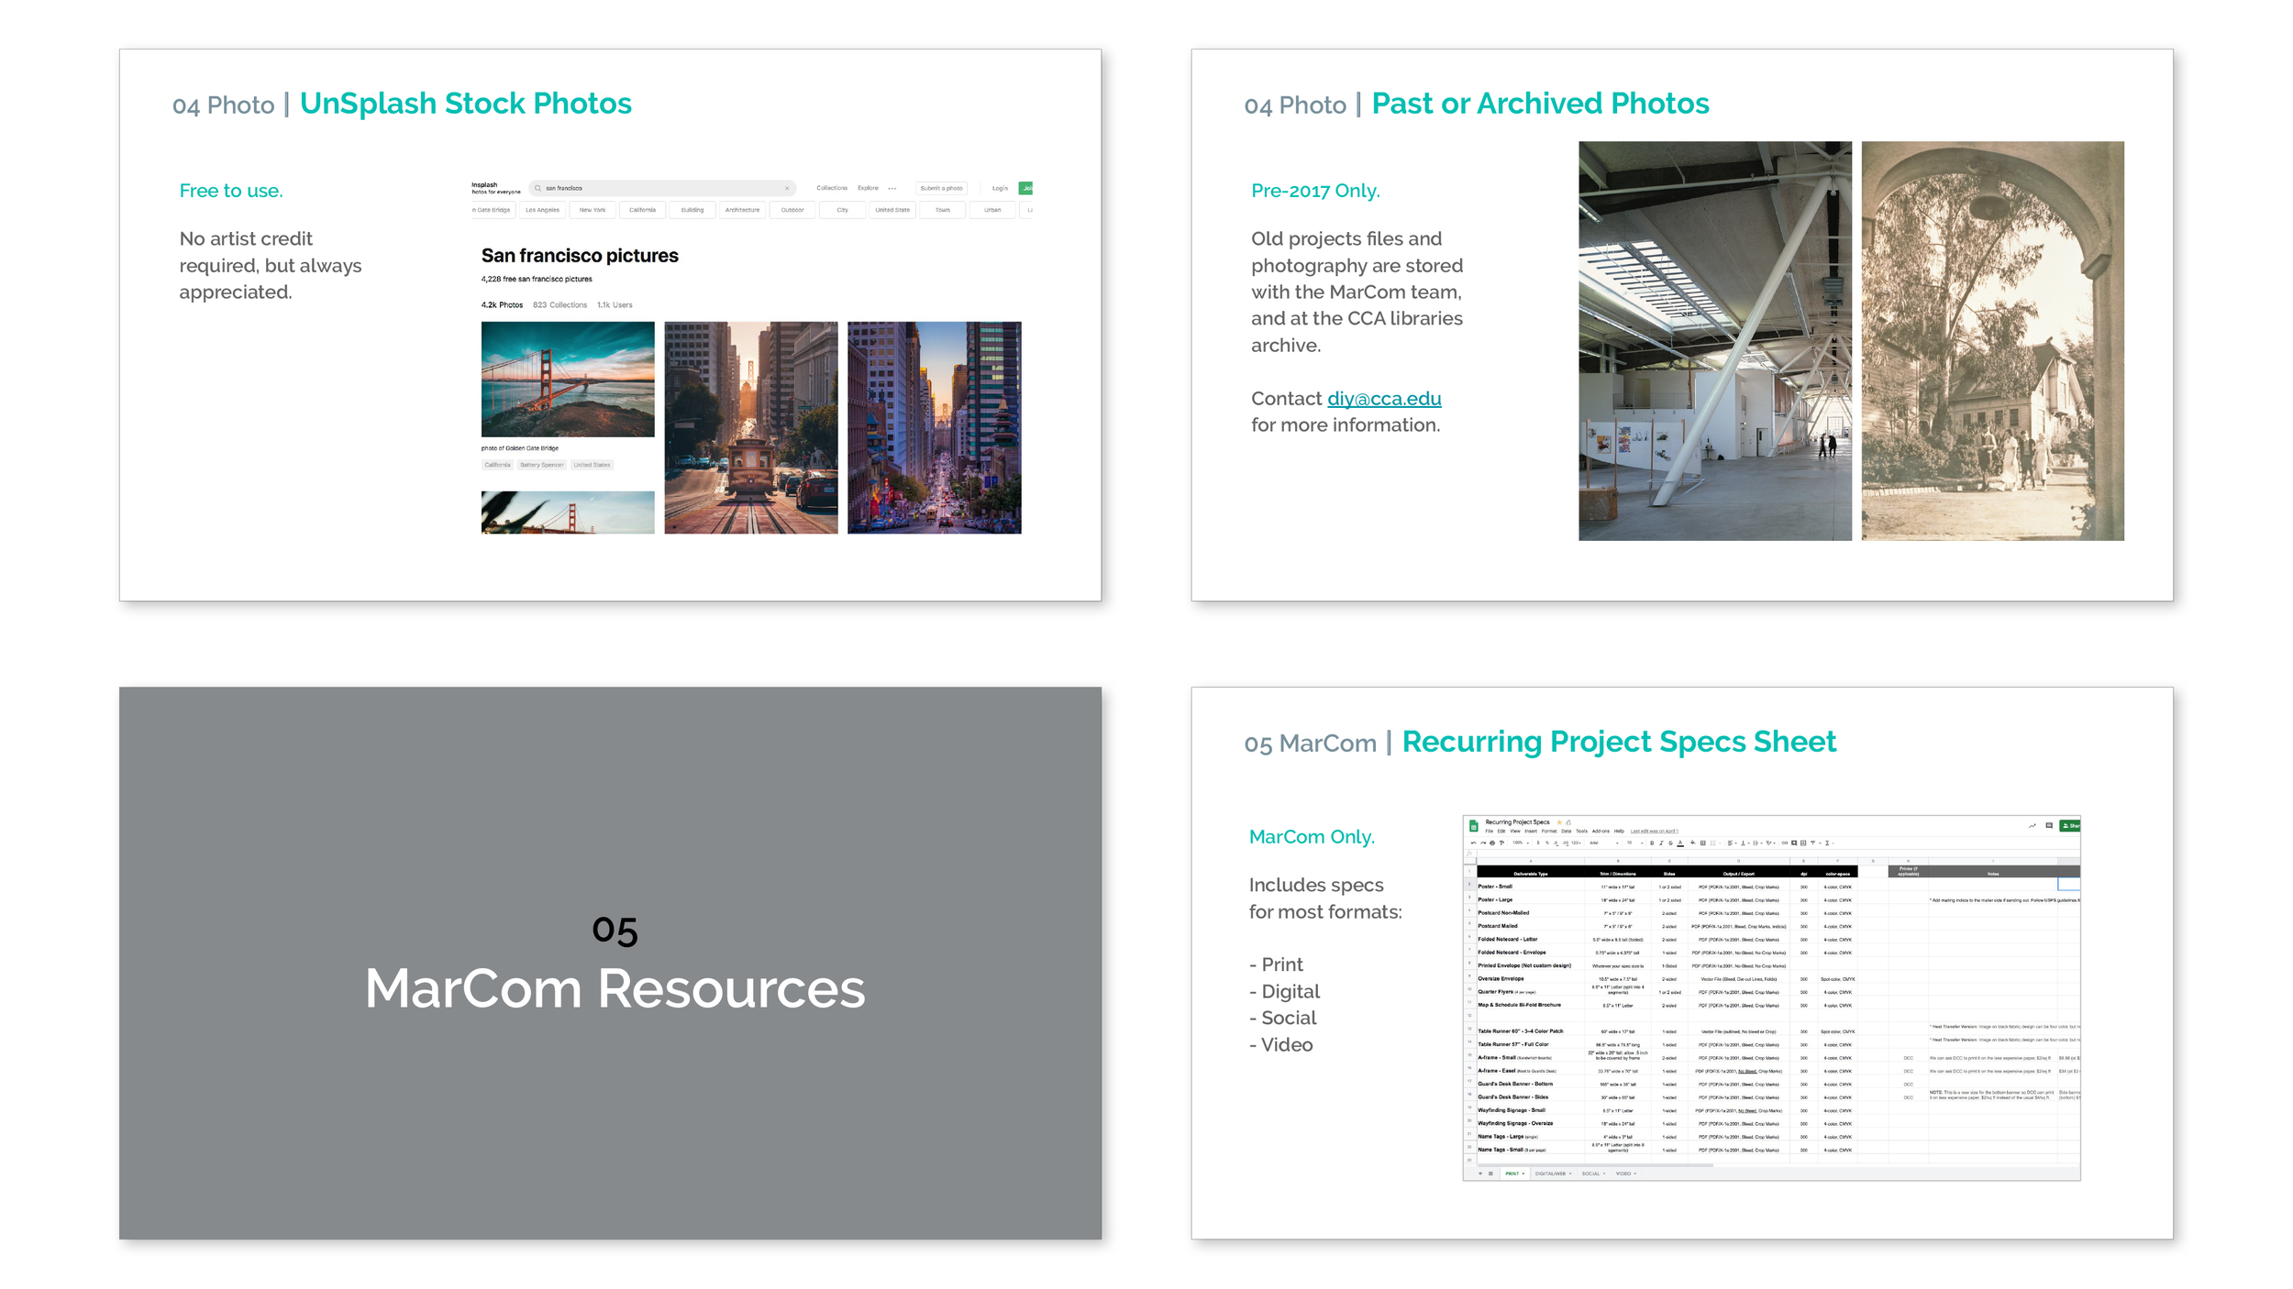Switch to the 823 Collections tab
2293x1289 pixels.
click(559, 305)
